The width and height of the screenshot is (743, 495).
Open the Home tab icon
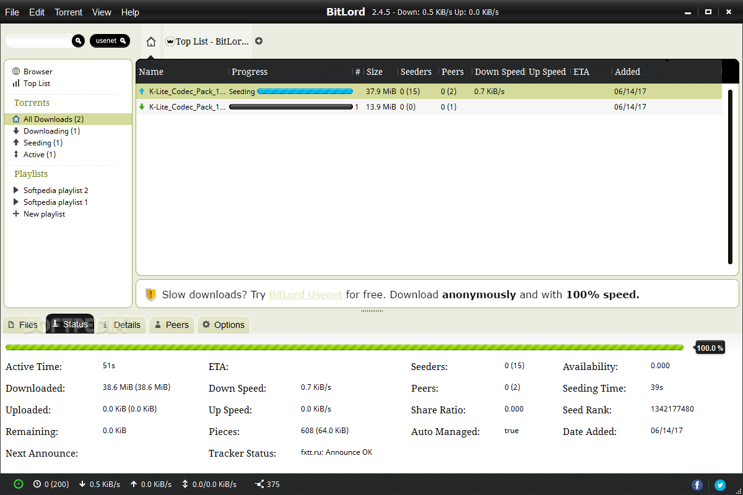pos(151,41)
